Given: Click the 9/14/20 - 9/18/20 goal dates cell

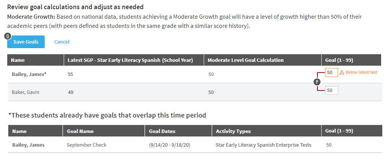Looking at the screenshot, I should tap(169, 145).
